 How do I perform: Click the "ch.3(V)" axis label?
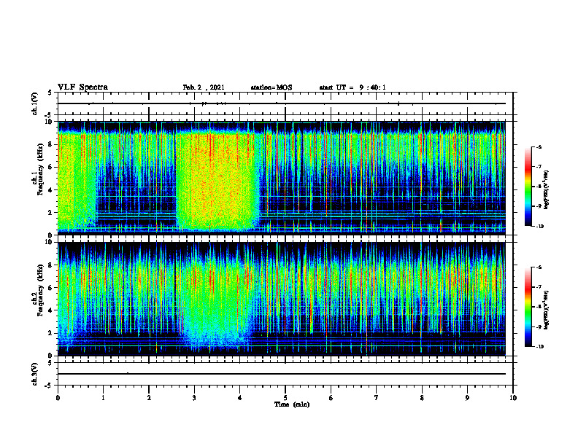click(x=34, y=374)
